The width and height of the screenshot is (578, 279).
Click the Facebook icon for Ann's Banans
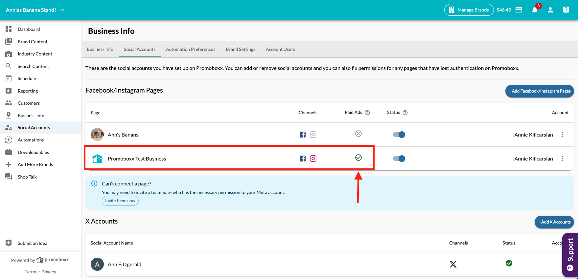coord(303,135)
